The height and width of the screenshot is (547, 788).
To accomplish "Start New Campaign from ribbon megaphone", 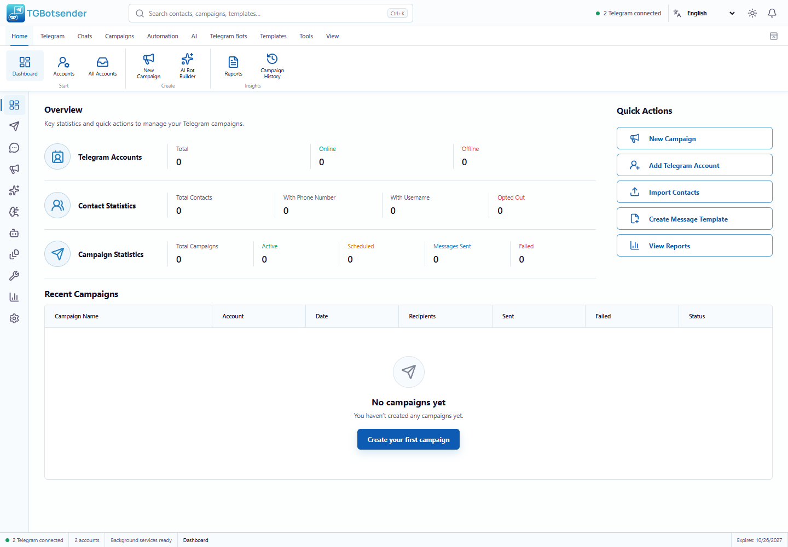I will (x=148, y=66).
